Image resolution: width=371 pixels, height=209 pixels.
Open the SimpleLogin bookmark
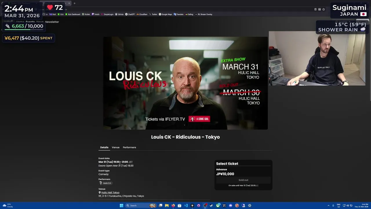pos(107,14)
